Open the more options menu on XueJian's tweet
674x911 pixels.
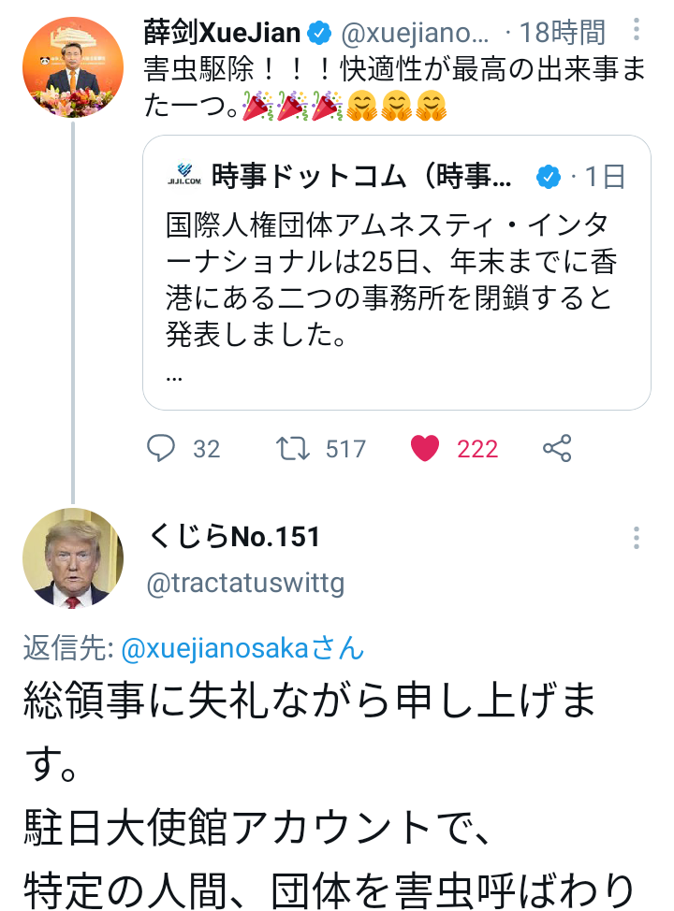click(x=637, y=29)
